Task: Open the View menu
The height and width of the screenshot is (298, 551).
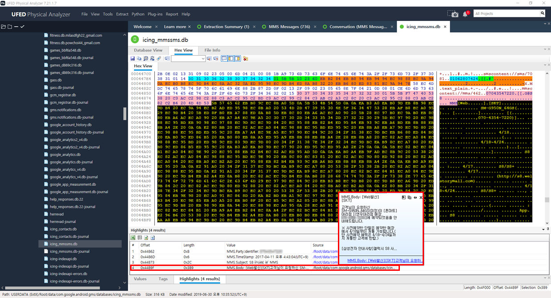Action: (x=95, y=14)
